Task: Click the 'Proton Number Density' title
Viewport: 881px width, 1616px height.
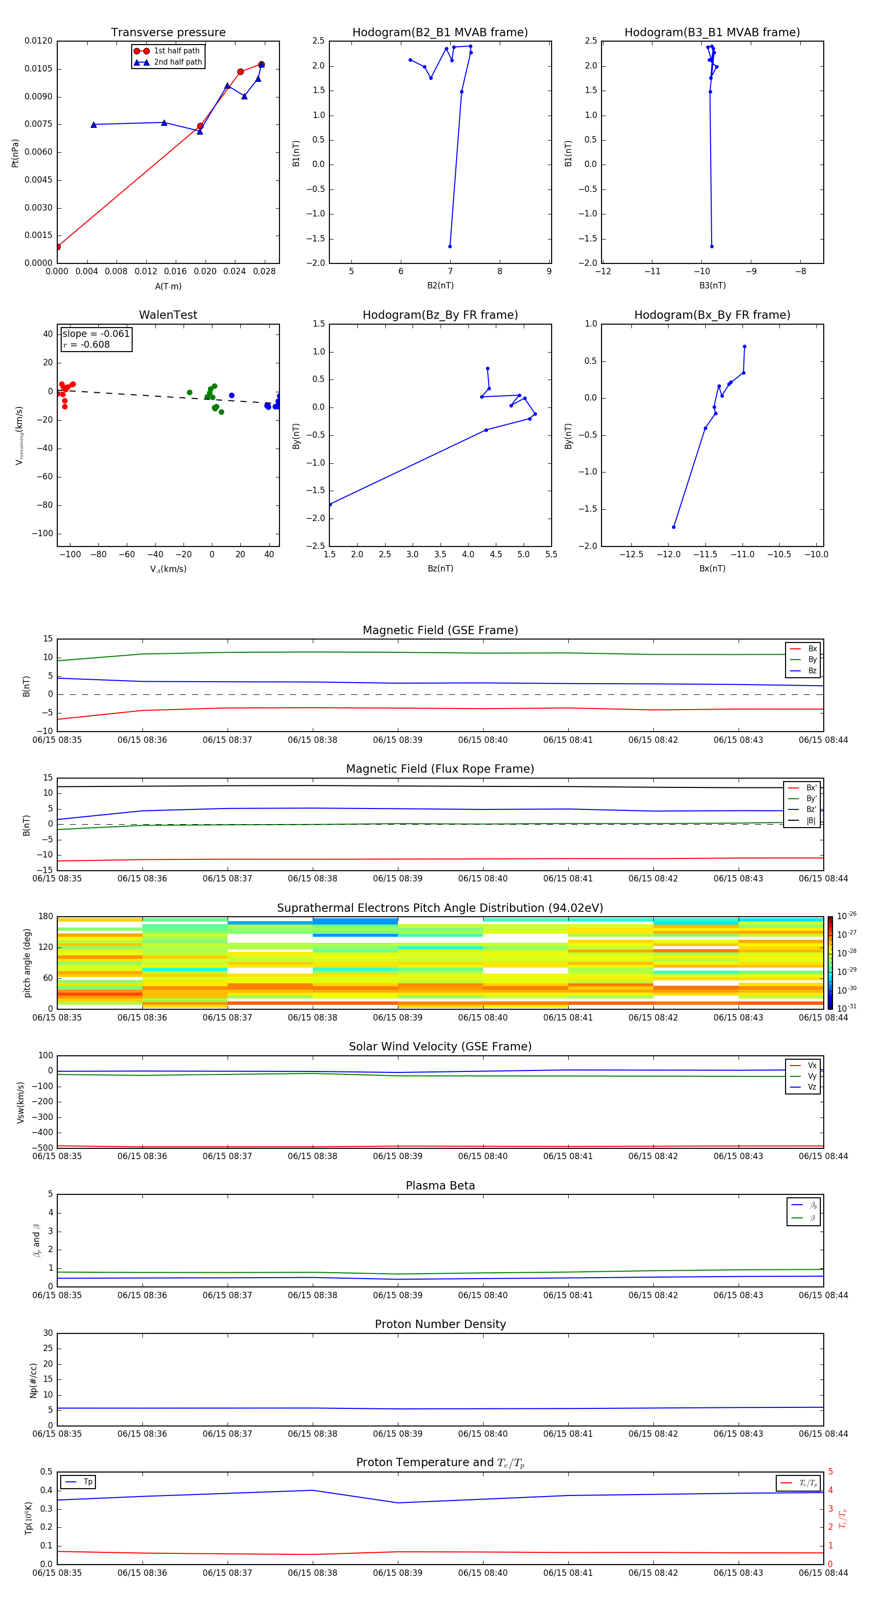Action: (x=440, y=1324)
